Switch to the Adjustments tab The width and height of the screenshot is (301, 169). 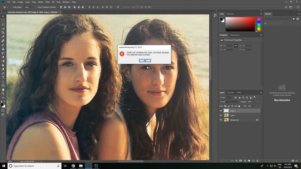point(235,35)
